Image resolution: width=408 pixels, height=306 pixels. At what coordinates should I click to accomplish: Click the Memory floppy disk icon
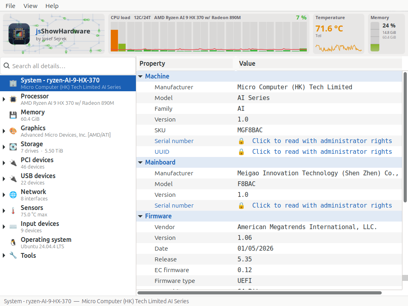(x=13, y=115)
